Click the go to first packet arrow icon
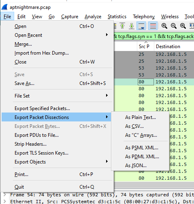 tap(122, 26)
